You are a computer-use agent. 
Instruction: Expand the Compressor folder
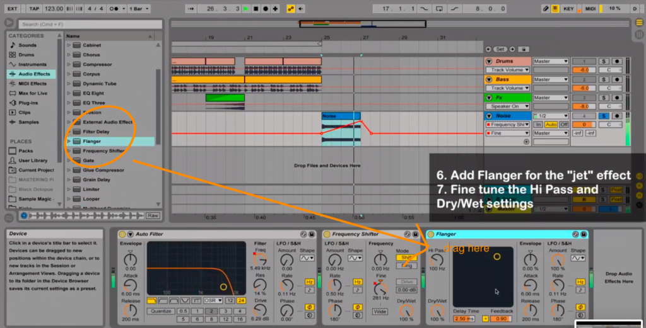69,65
